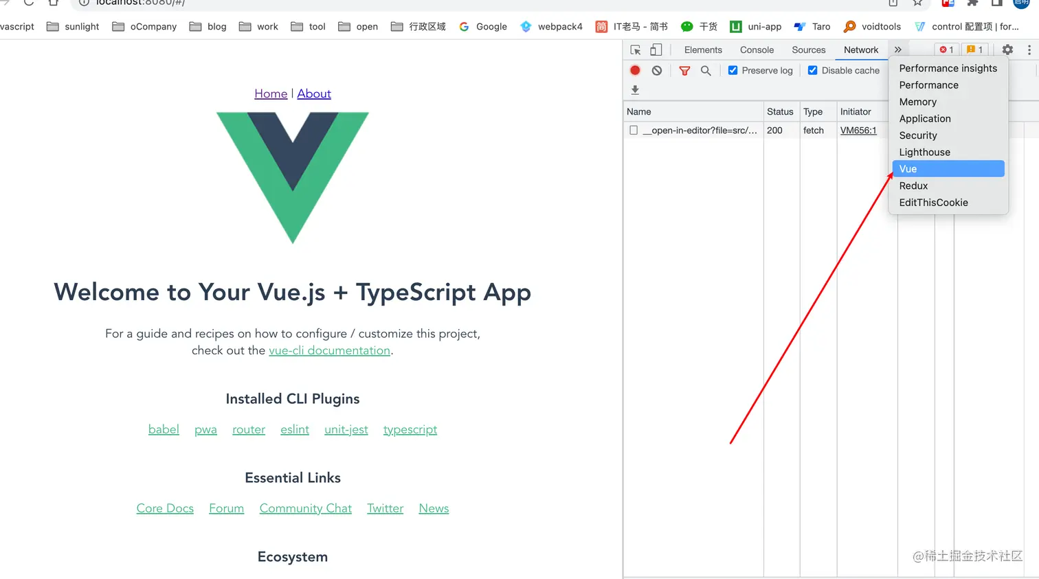1039x579 pixels.
Task: Open Application panel from the menu
Action: [948, 119]
